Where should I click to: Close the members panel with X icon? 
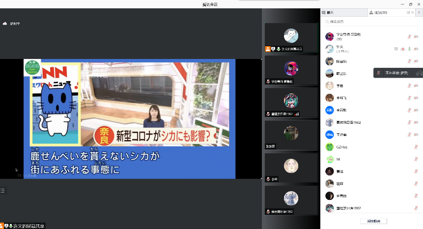(412, 13)
